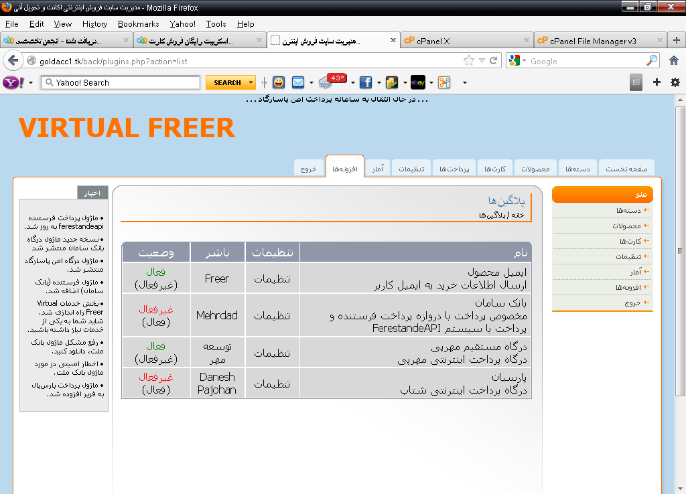Image resolution: width=686 pixels, height=494 pixels.
Task: Click the Yahoo toolbar list view icon
Action: 636,82
